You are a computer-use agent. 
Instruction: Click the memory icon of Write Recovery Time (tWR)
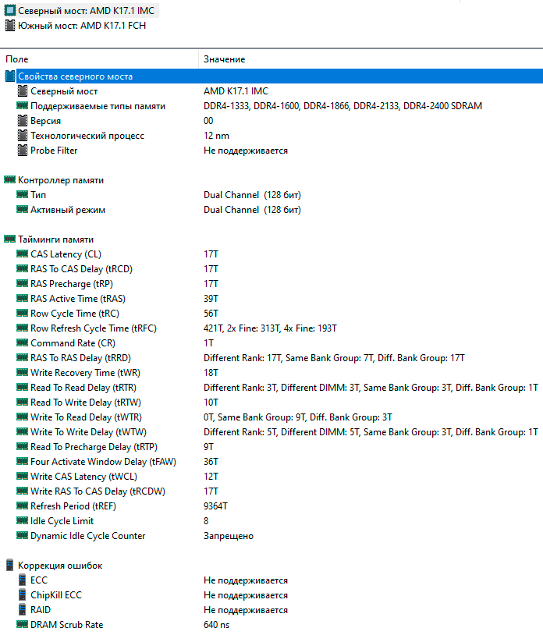click(23, 373)
